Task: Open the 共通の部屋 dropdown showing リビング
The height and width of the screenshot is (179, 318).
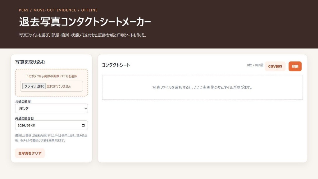Action: 52,108
